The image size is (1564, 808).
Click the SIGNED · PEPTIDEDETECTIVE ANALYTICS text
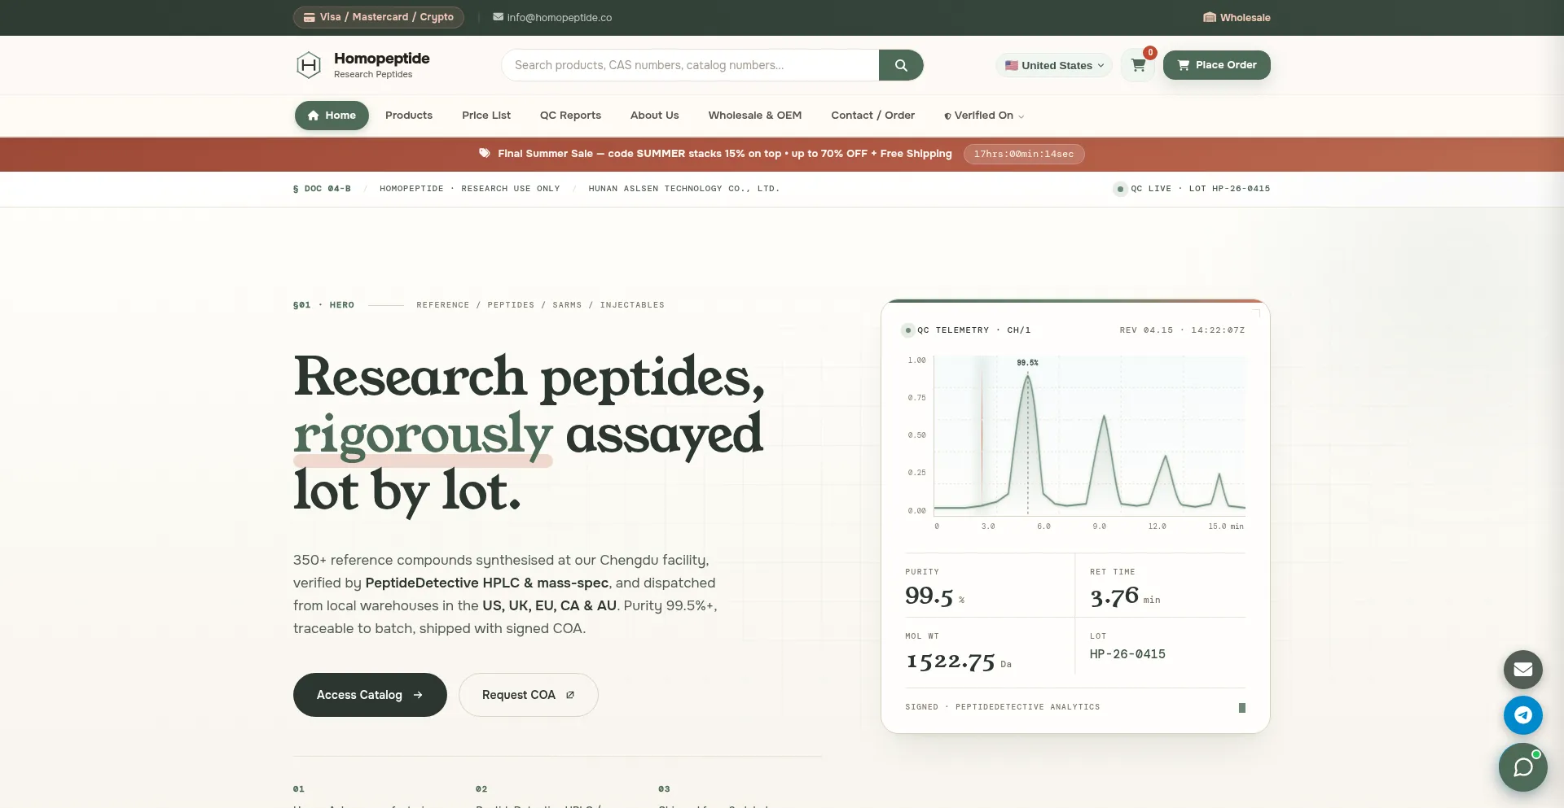point(1003,707)
